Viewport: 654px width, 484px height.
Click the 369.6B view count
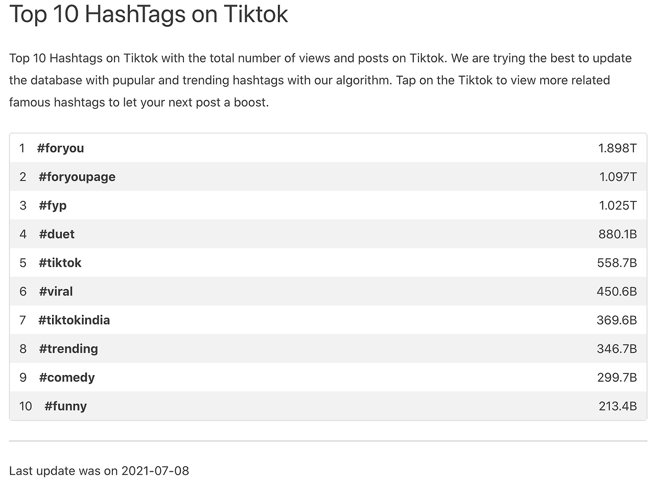(617, 320)
